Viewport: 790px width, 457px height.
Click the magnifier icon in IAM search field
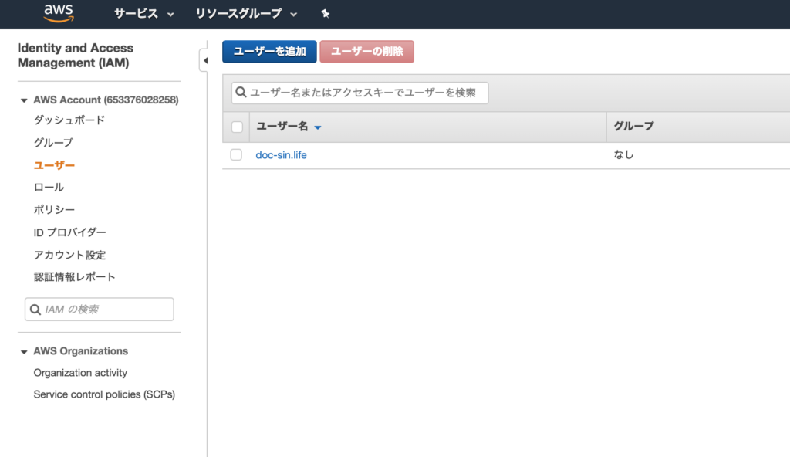(35, 310)
